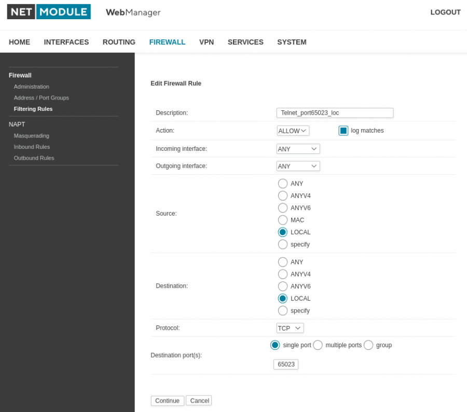Expand the Incoming interface dropdown
The image size is (467, 412).
(298, 149)
